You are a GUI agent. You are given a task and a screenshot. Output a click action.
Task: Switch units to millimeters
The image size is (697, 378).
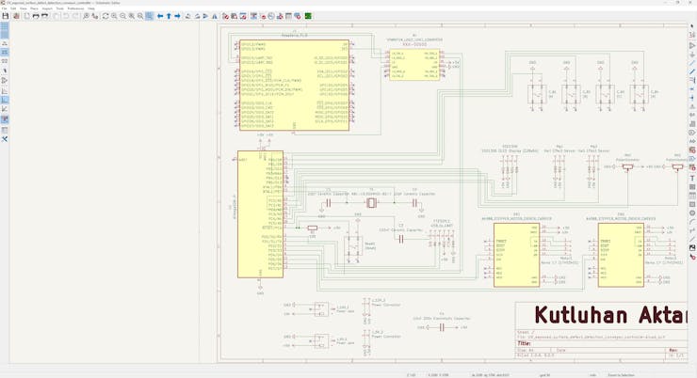(4, 60)
